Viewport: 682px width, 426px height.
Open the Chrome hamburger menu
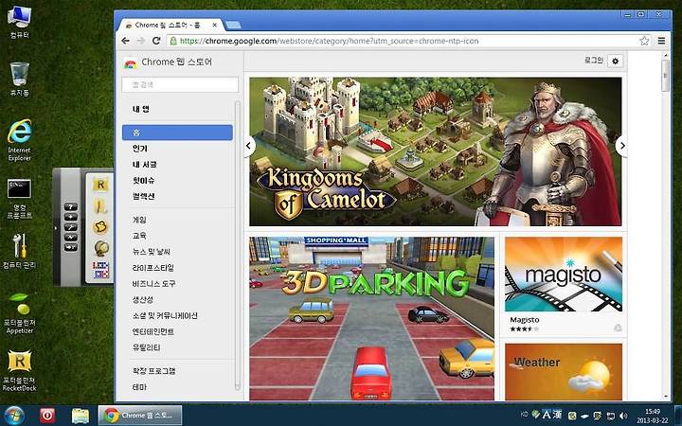click(x=661, y=41)
